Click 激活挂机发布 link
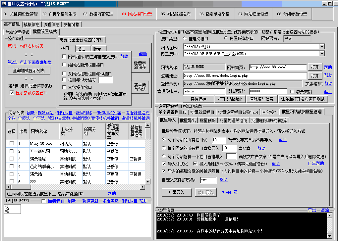 click(138, 113)
